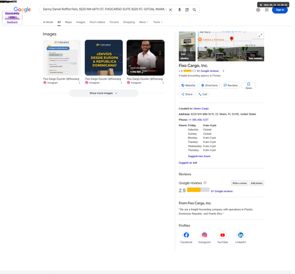Click the Directions button

[x=209, y=85]
